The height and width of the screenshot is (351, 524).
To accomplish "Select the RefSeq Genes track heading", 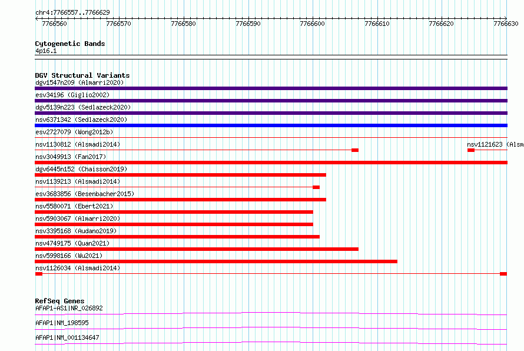I will click(59, 301).
